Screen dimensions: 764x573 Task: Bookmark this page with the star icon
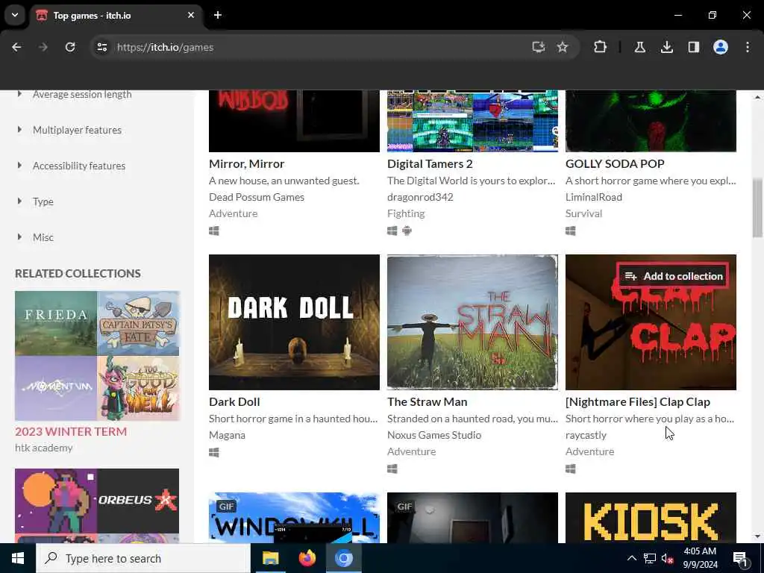point(563,47)
